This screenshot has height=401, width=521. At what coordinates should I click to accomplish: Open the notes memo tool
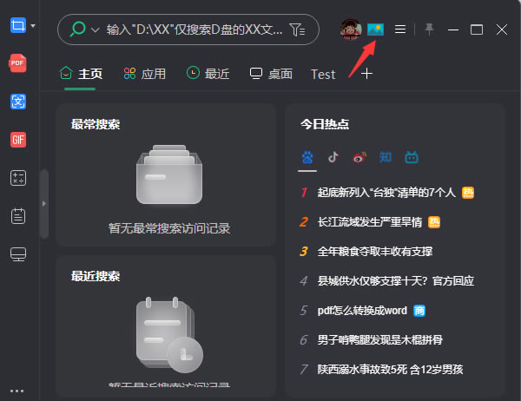[18, 216]
